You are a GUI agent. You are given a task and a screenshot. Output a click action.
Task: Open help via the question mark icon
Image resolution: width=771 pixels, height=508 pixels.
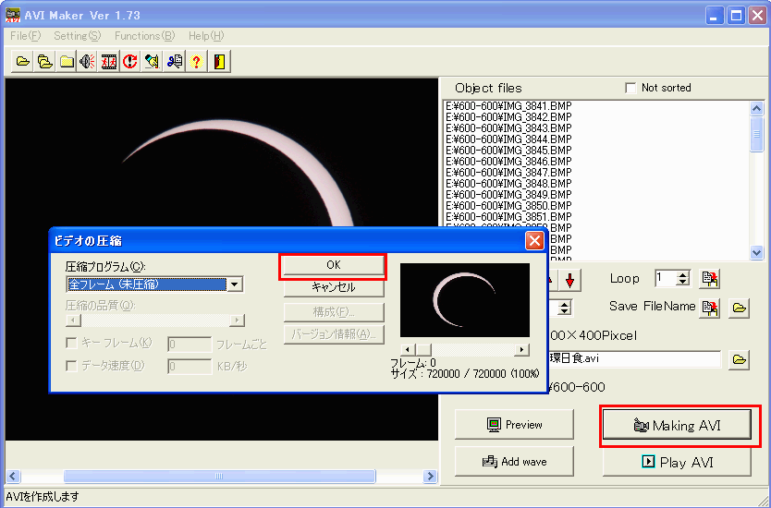(x=196, y=62)
